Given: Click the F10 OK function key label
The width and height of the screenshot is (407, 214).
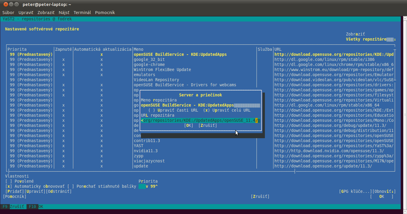Looking at the screenshot, I should [36, 207].
